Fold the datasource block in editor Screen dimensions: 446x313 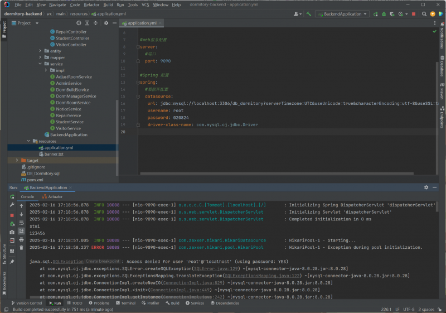pyautogui.click(x=138, y=97)
